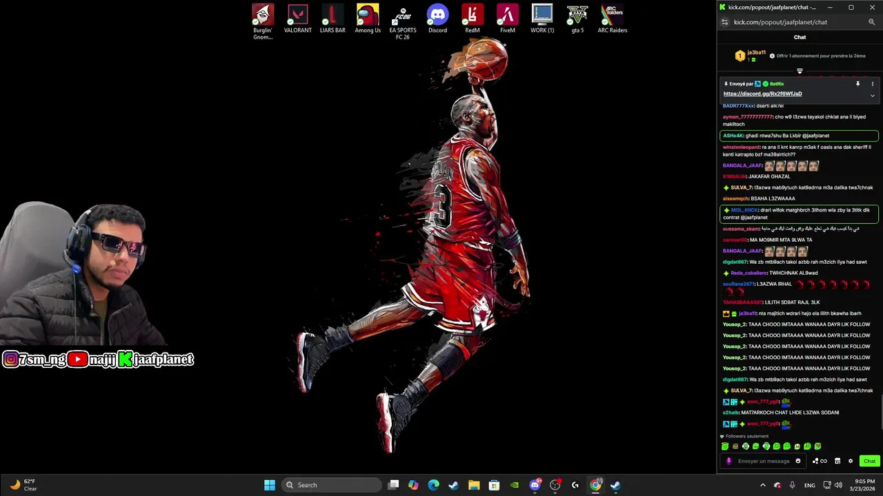Insert the last quick emote in the row
Screen dimensions: 883x496
818,446
